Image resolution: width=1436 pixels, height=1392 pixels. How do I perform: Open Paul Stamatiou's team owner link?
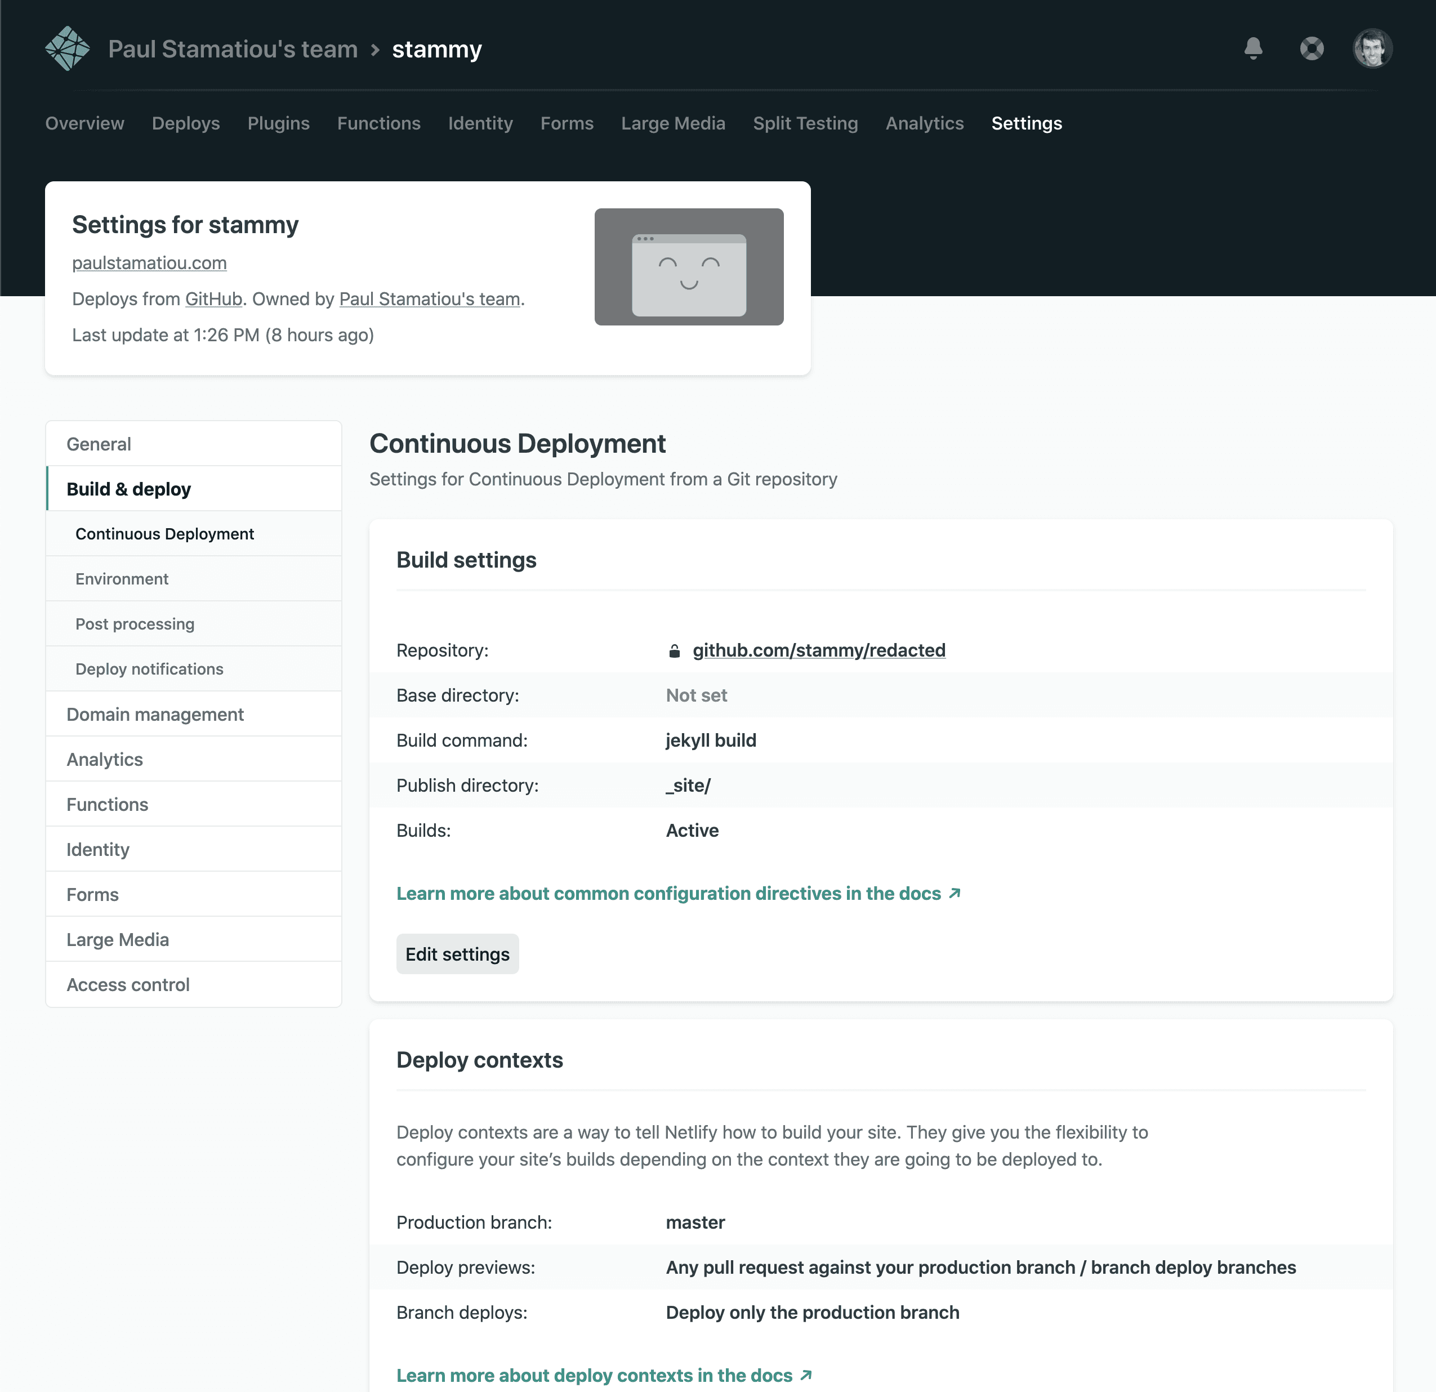[x=430, y=299]
